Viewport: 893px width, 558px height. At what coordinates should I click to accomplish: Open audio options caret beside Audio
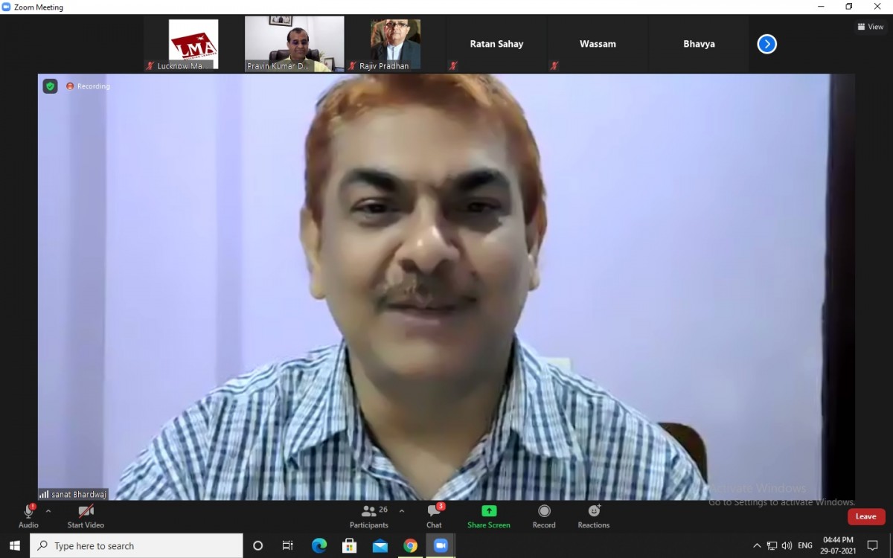click(48, 511)
